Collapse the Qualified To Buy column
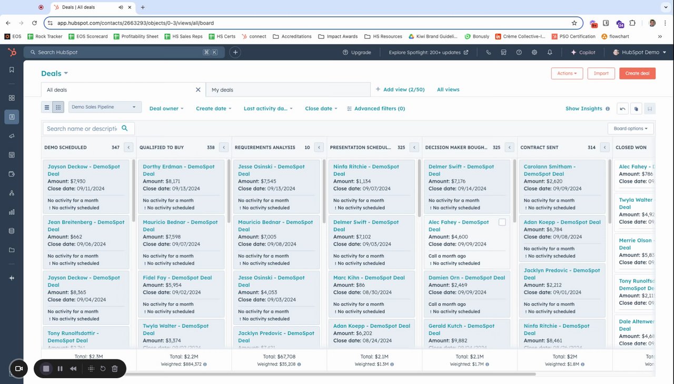 click(x=224, y=148)
